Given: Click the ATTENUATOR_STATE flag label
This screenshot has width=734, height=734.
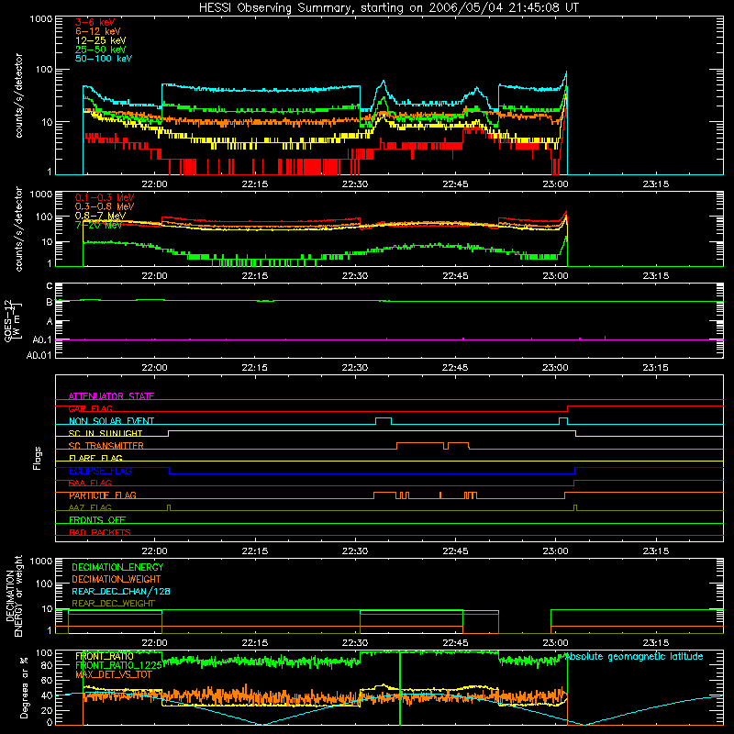Looking at the screenshot, I should (x=111, y=396).
